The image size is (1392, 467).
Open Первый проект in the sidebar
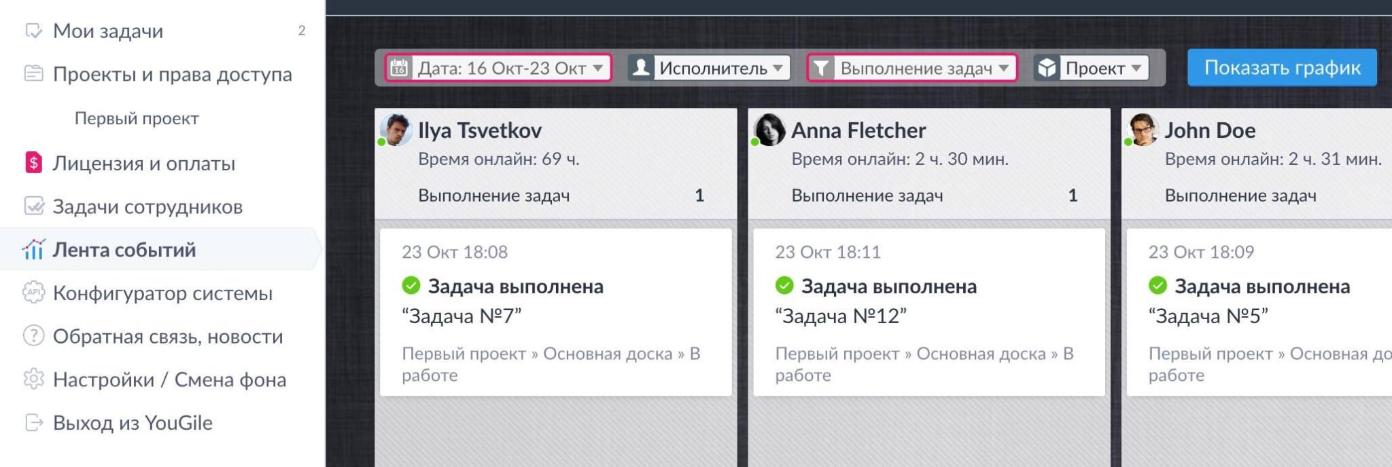(137, 119)
